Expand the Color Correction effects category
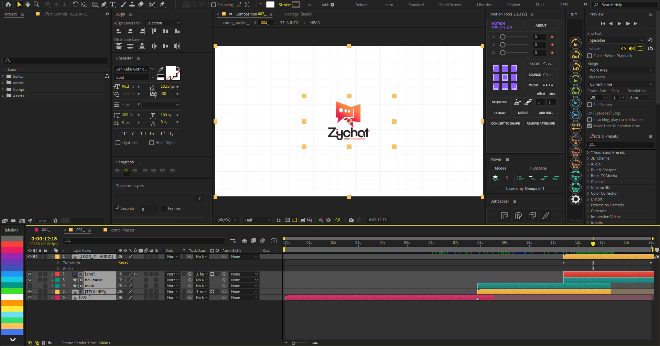The width and height of the screenshot is (660, 346). click(x=588, y=193)
